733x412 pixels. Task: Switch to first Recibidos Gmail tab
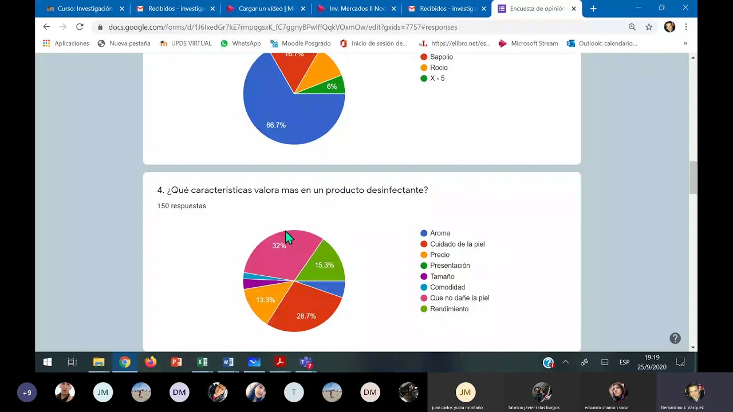click(x=170, y=9)
